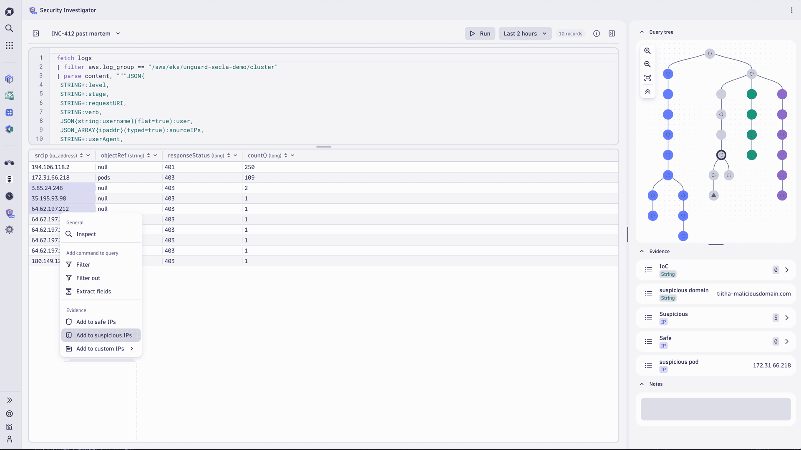Image resolution: width=801 pixels, height=450 pixels.
Task: Choose Add to suspicious IPs
Action: tap(101, 335)
